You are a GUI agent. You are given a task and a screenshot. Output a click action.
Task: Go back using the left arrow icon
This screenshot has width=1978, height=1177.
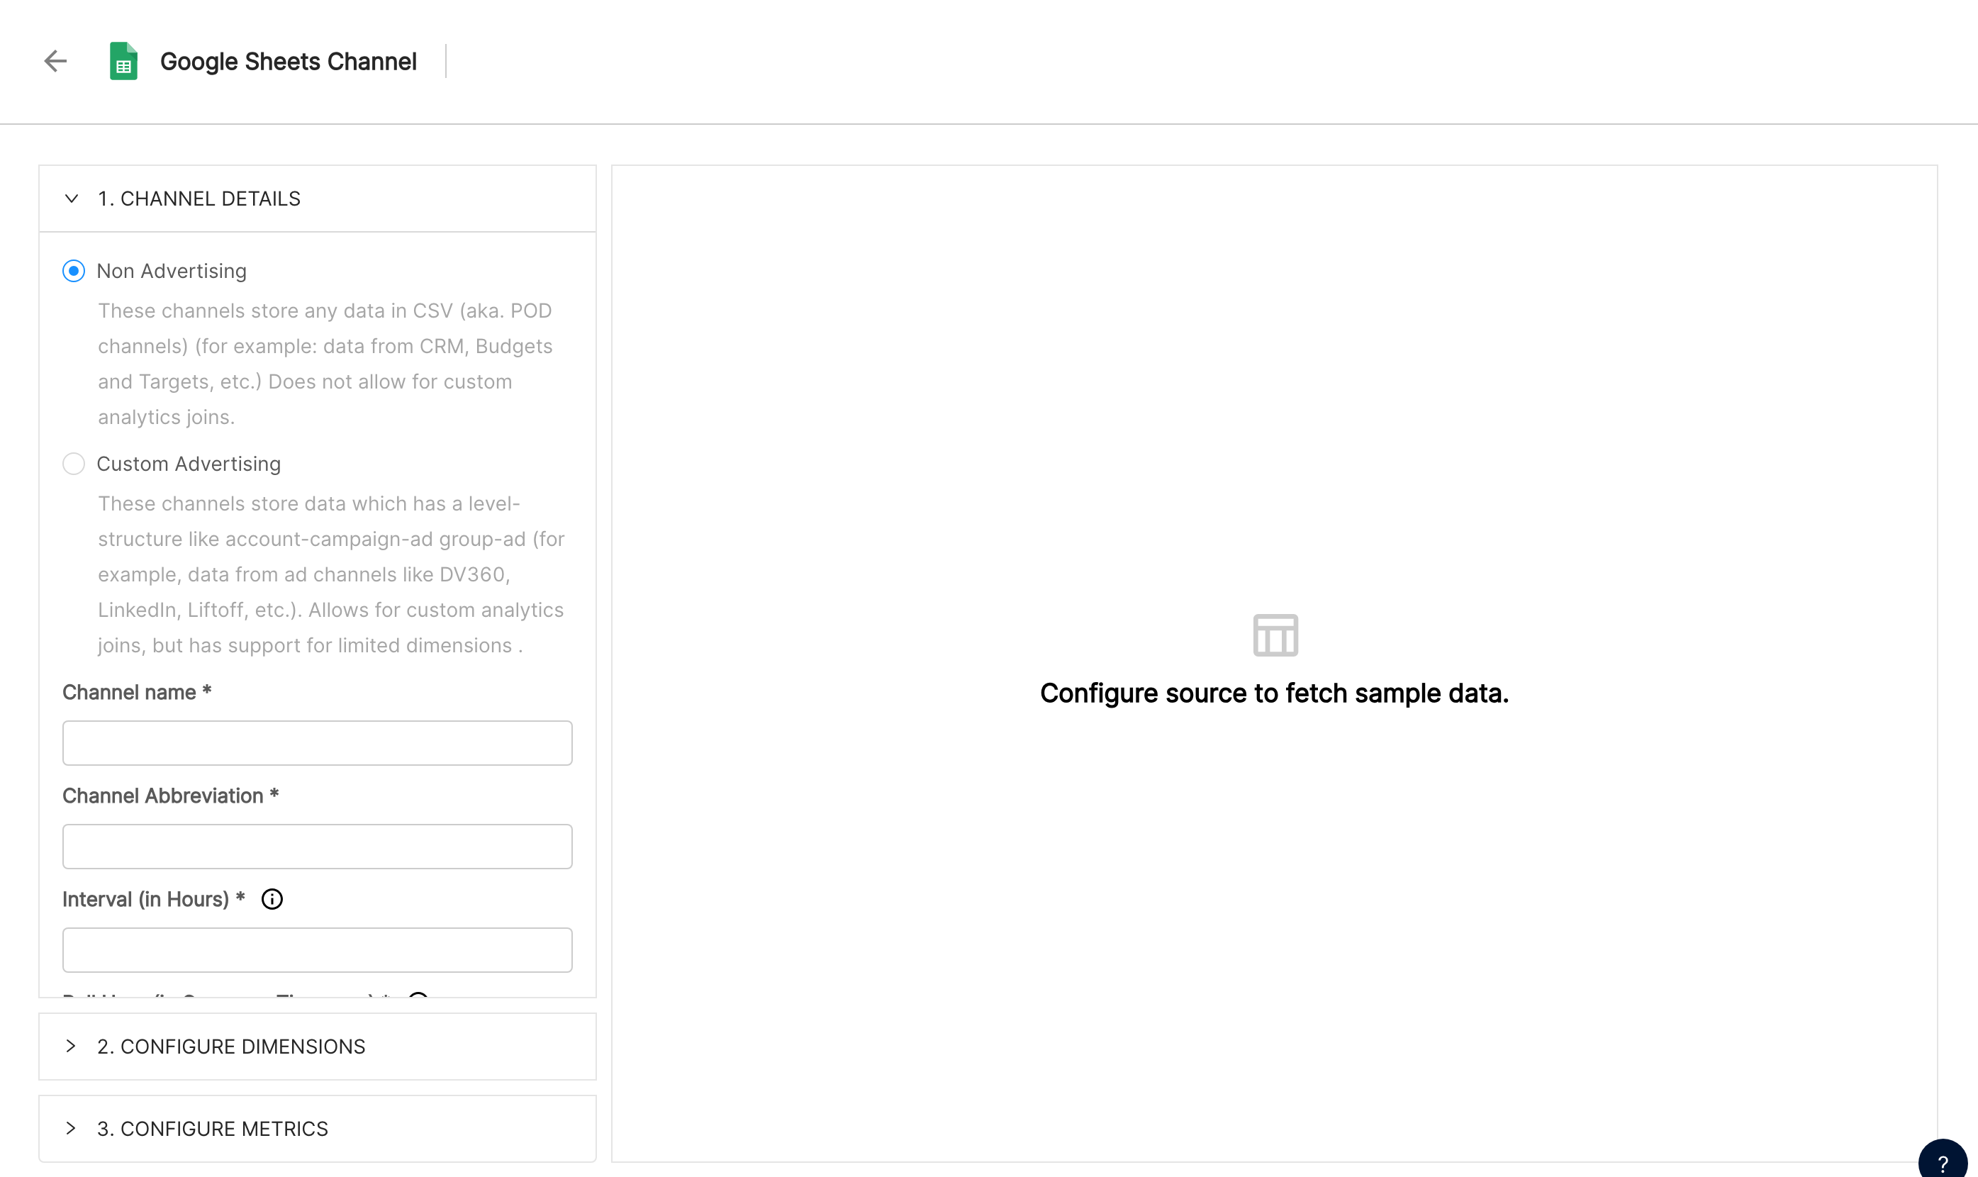click(55, 61)
